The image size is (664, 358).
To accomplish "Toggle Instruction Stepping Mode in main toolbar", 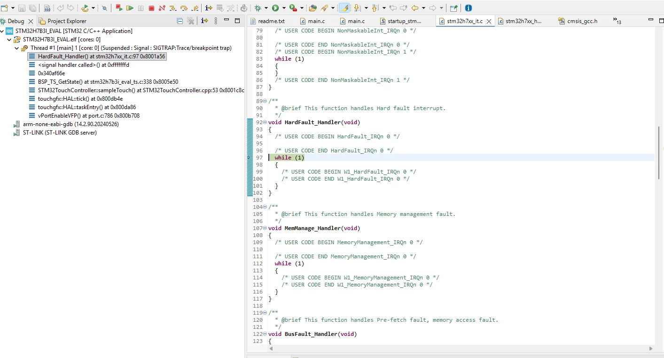I will [209, 8].
